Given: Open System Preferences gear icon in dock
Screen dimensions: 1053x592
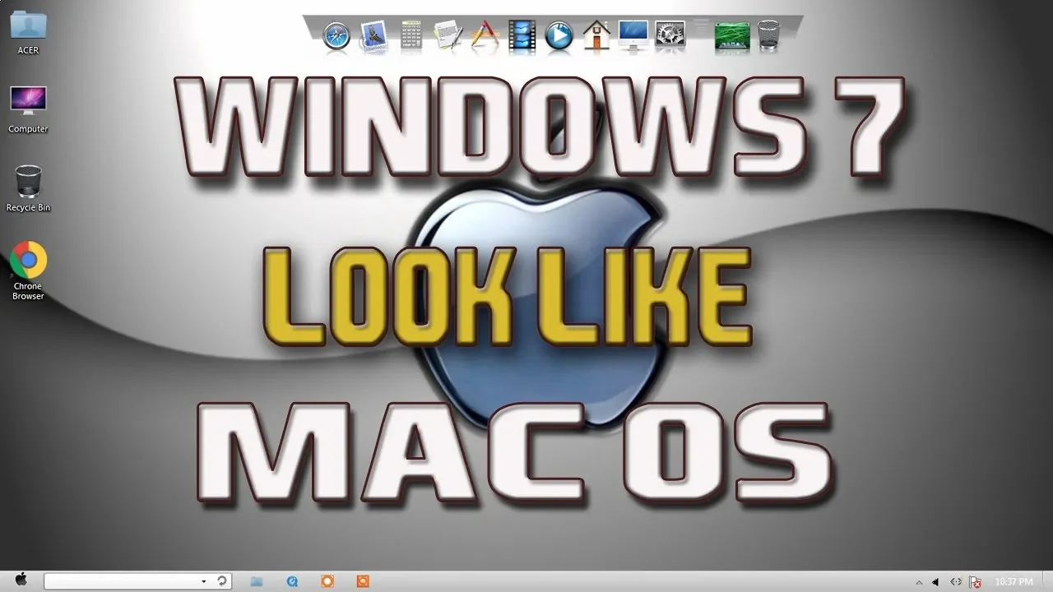Looking at the screenshot, I should tap(670, 35).
